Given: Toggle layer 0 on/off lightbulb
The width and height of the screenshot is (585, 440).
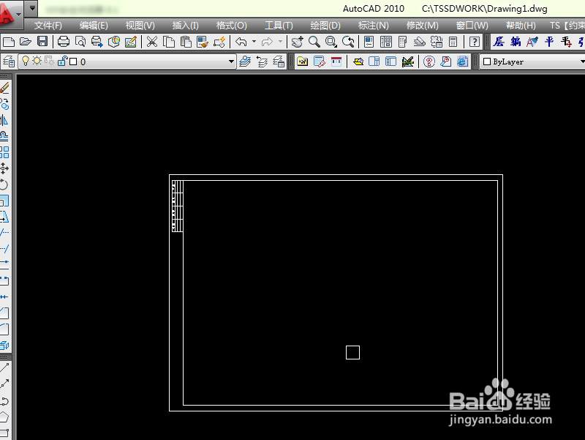Looking at the screenshot, I should [26, 61].
